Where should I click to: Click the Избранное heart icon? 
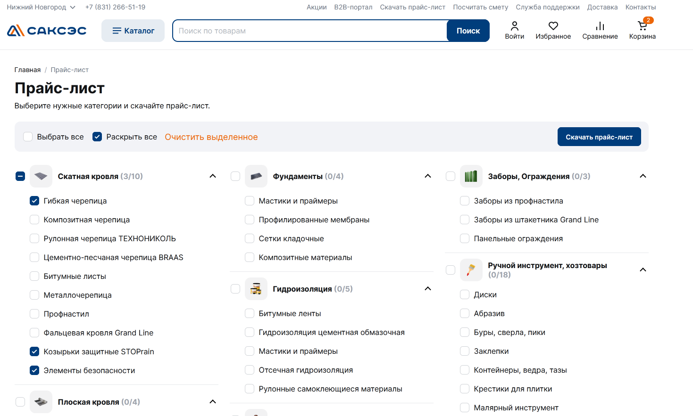pos(553,26)
